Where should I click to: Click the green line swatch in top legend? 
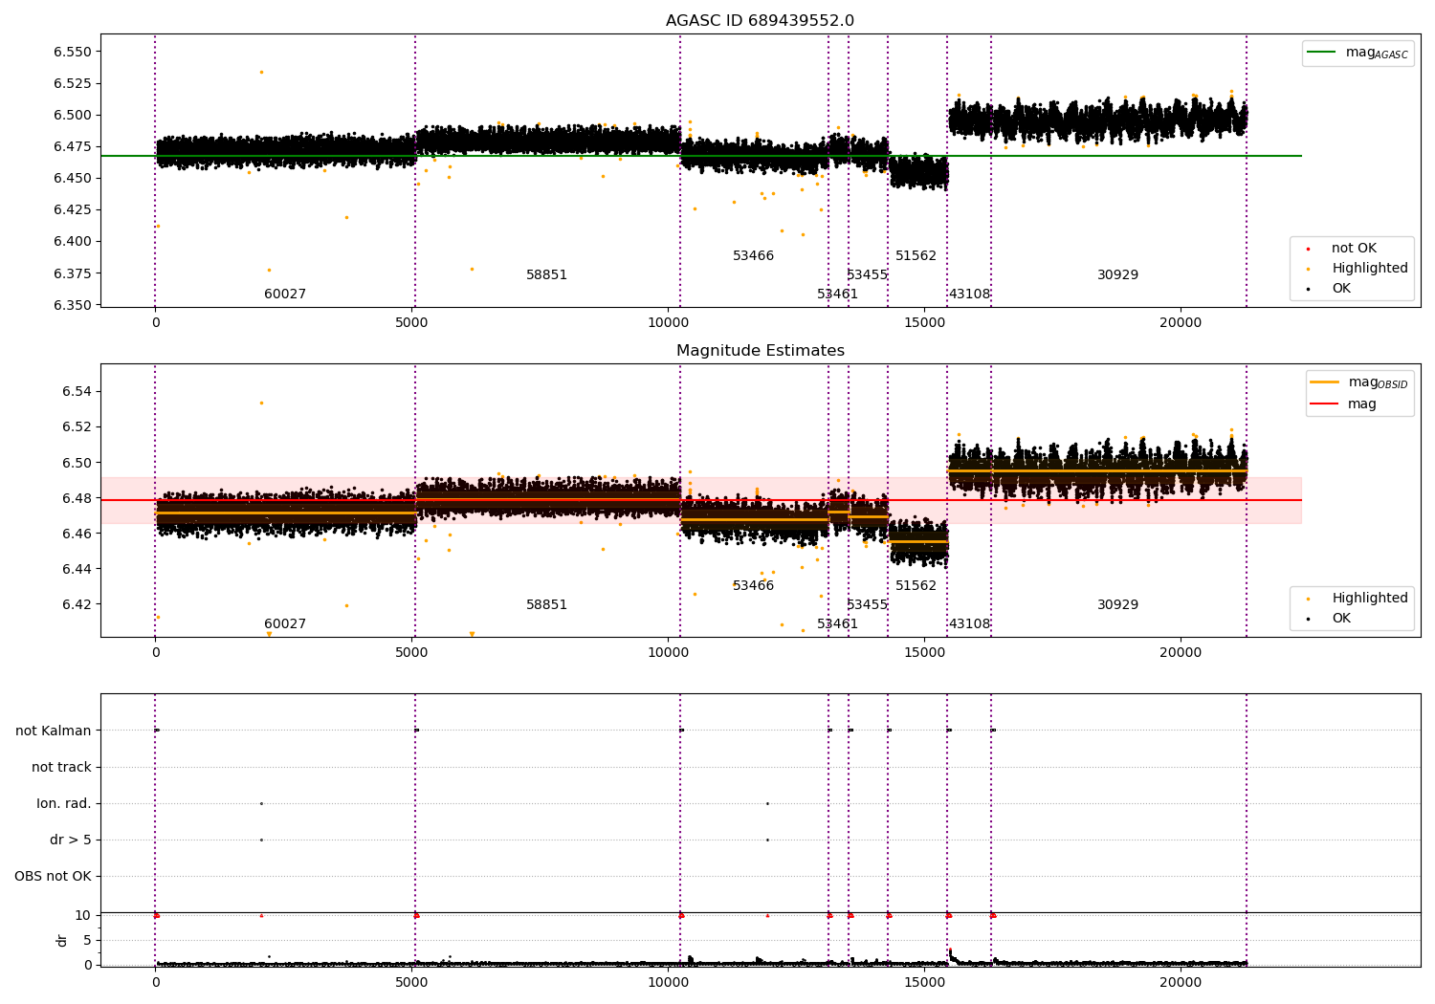point(1323,53)
